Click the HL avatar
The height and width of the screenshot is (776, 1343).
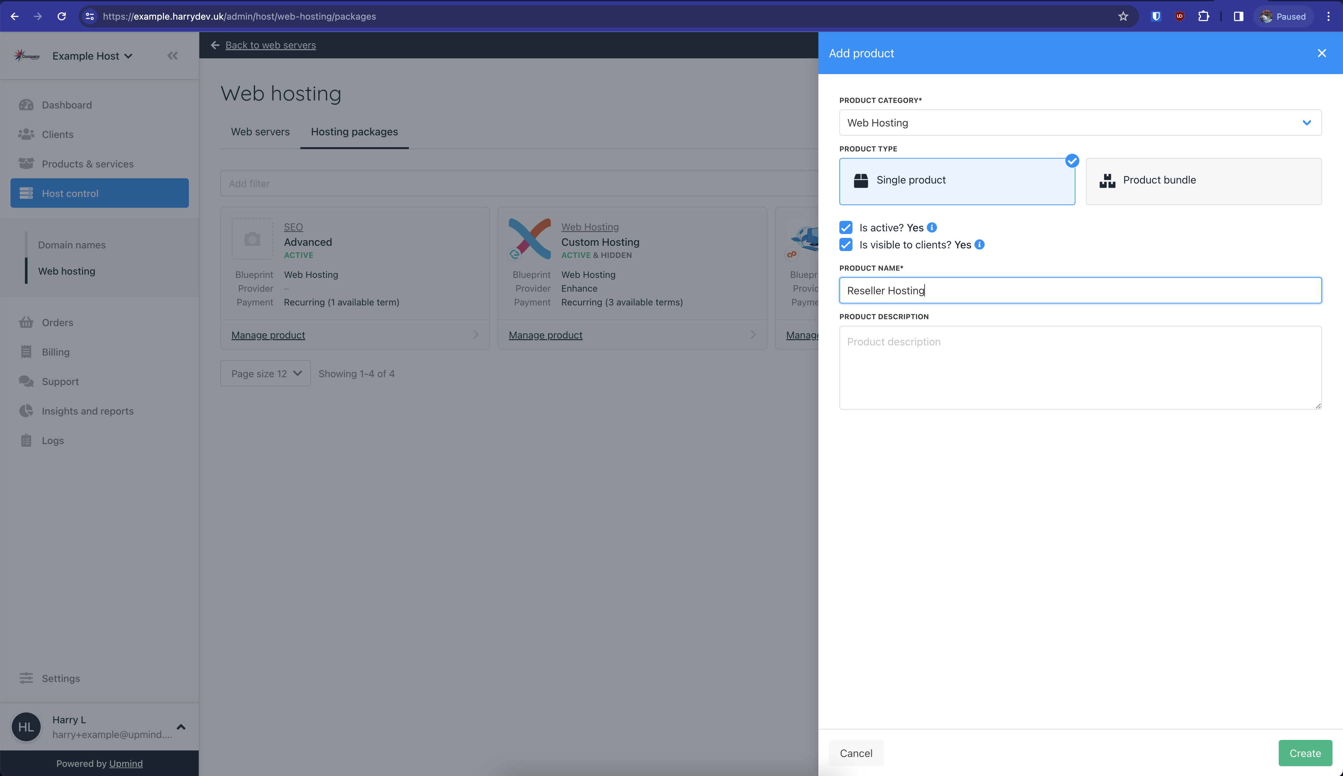(26, 727)
